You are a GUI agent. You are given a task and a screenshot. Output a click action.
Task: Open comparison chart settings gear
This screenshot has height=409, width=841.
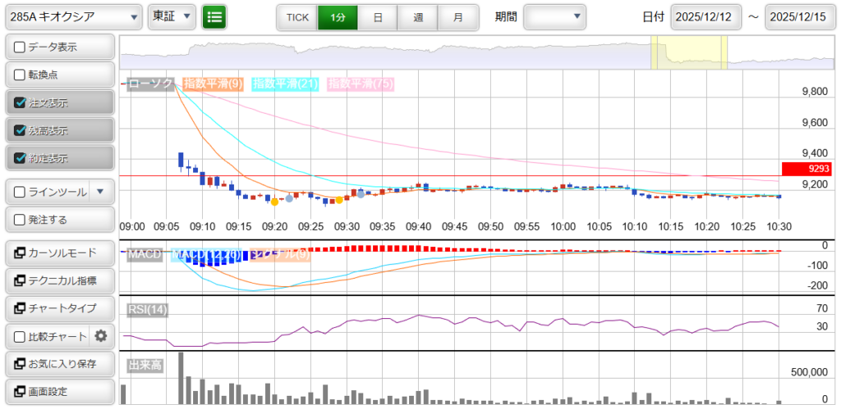pyautogui.click(x=101, y=335)
